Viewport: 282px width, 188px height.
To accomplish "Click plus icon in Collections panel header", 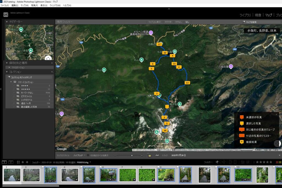I will [x=52, y=72].
